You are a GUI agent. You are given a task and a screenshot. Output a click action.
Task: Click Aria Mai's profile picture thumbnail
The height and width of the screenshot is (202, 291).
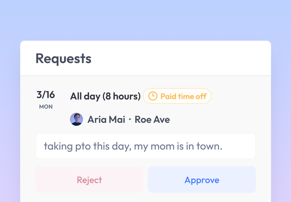(x=77, y=119)
